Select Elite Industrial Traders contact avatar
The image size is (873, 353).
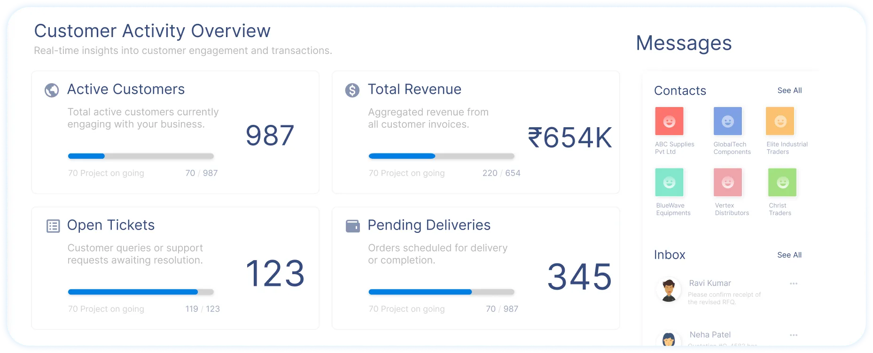click(780, 121)
